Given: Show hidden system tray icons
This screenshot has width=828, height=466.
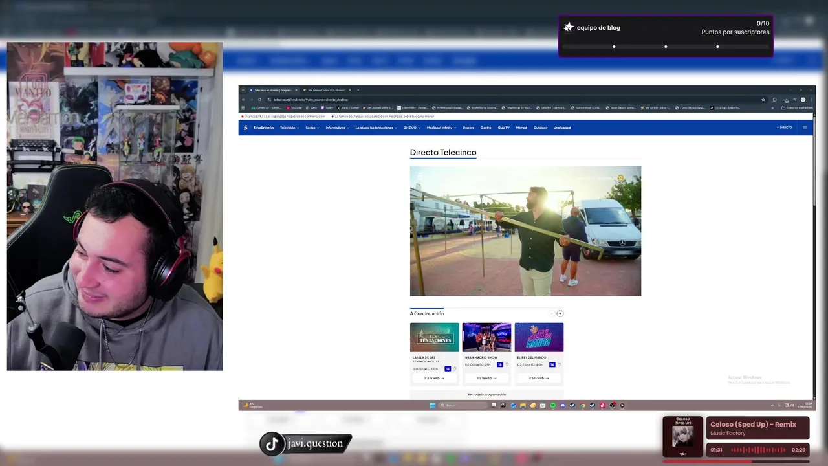Looking at the screenshot, I should coord(772,405).
